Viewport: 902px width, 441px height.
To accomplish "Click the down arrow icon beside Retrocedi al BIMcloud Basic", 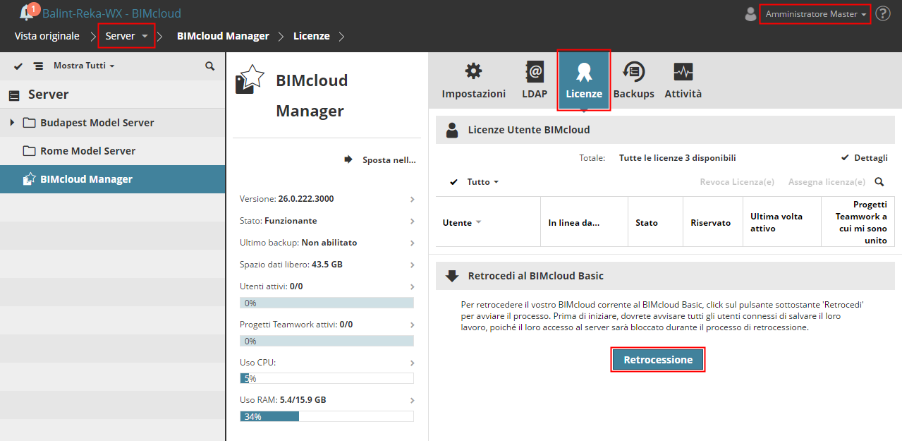I will pos(452,276).
